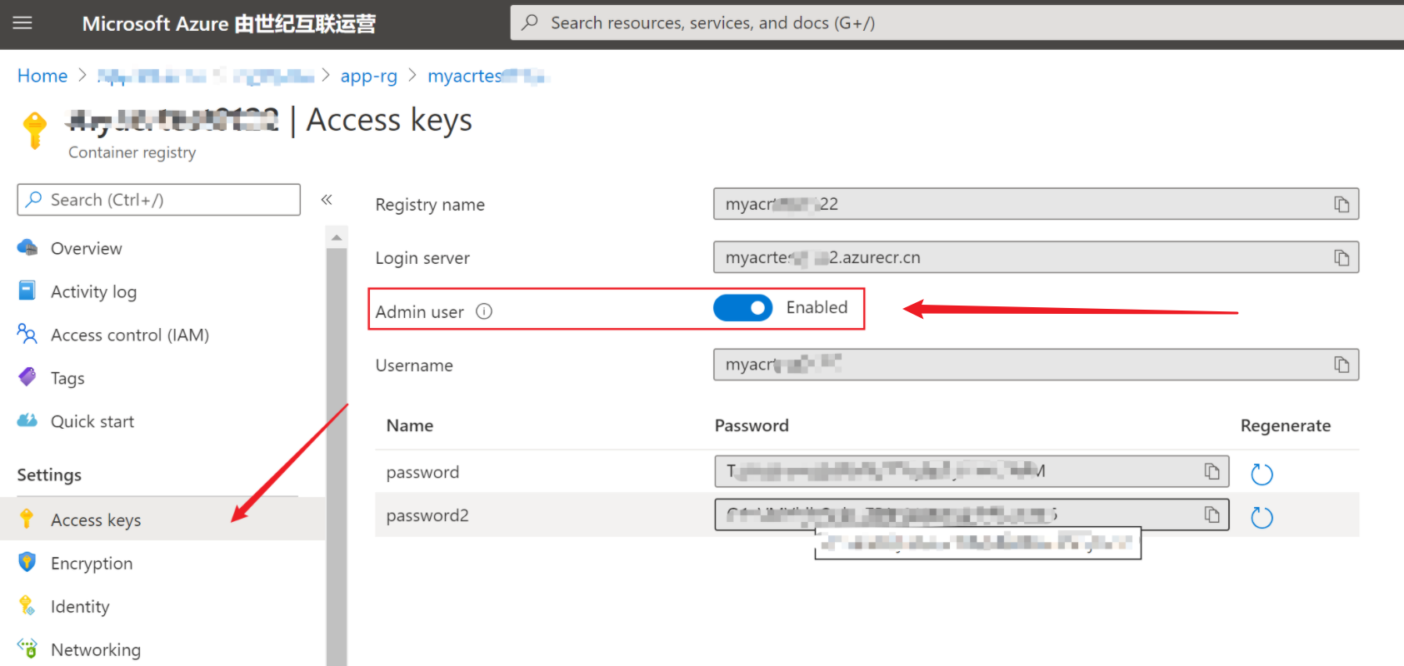Go to Encryption settings
1404x666 pixels.
[92, 564]
